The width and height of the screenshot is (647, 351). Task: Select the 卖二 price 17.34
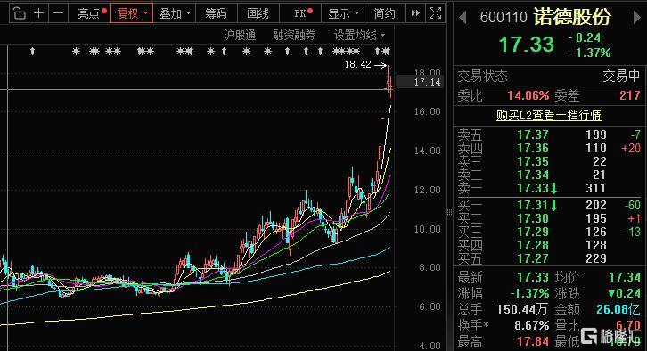tap(533, 175)
